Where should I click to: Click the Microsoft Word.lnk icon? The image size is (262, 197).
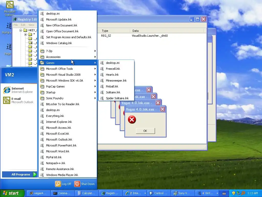[x=42, y=151]
